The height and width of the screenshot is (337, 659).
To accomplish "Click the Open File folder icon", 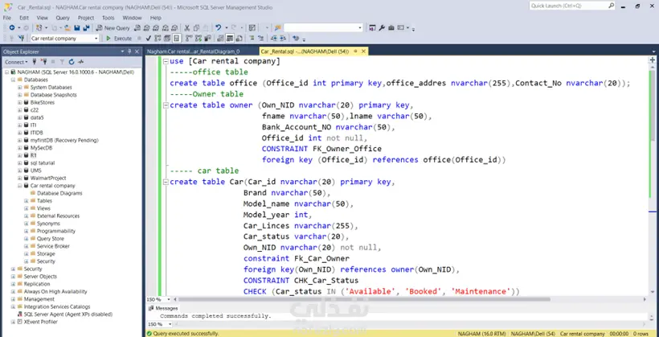I will [68, 28].
